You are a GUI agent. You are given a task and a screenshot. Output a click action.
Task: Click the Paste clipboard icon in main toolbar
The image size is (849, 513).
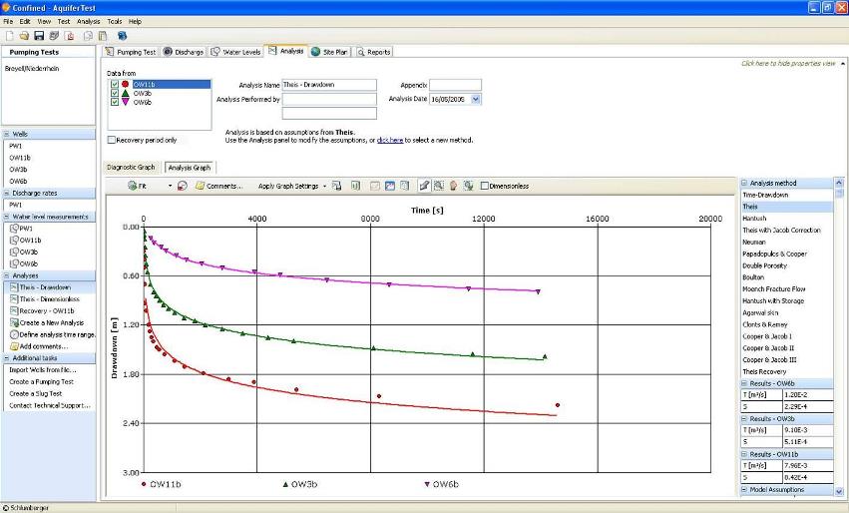(103, 36)
